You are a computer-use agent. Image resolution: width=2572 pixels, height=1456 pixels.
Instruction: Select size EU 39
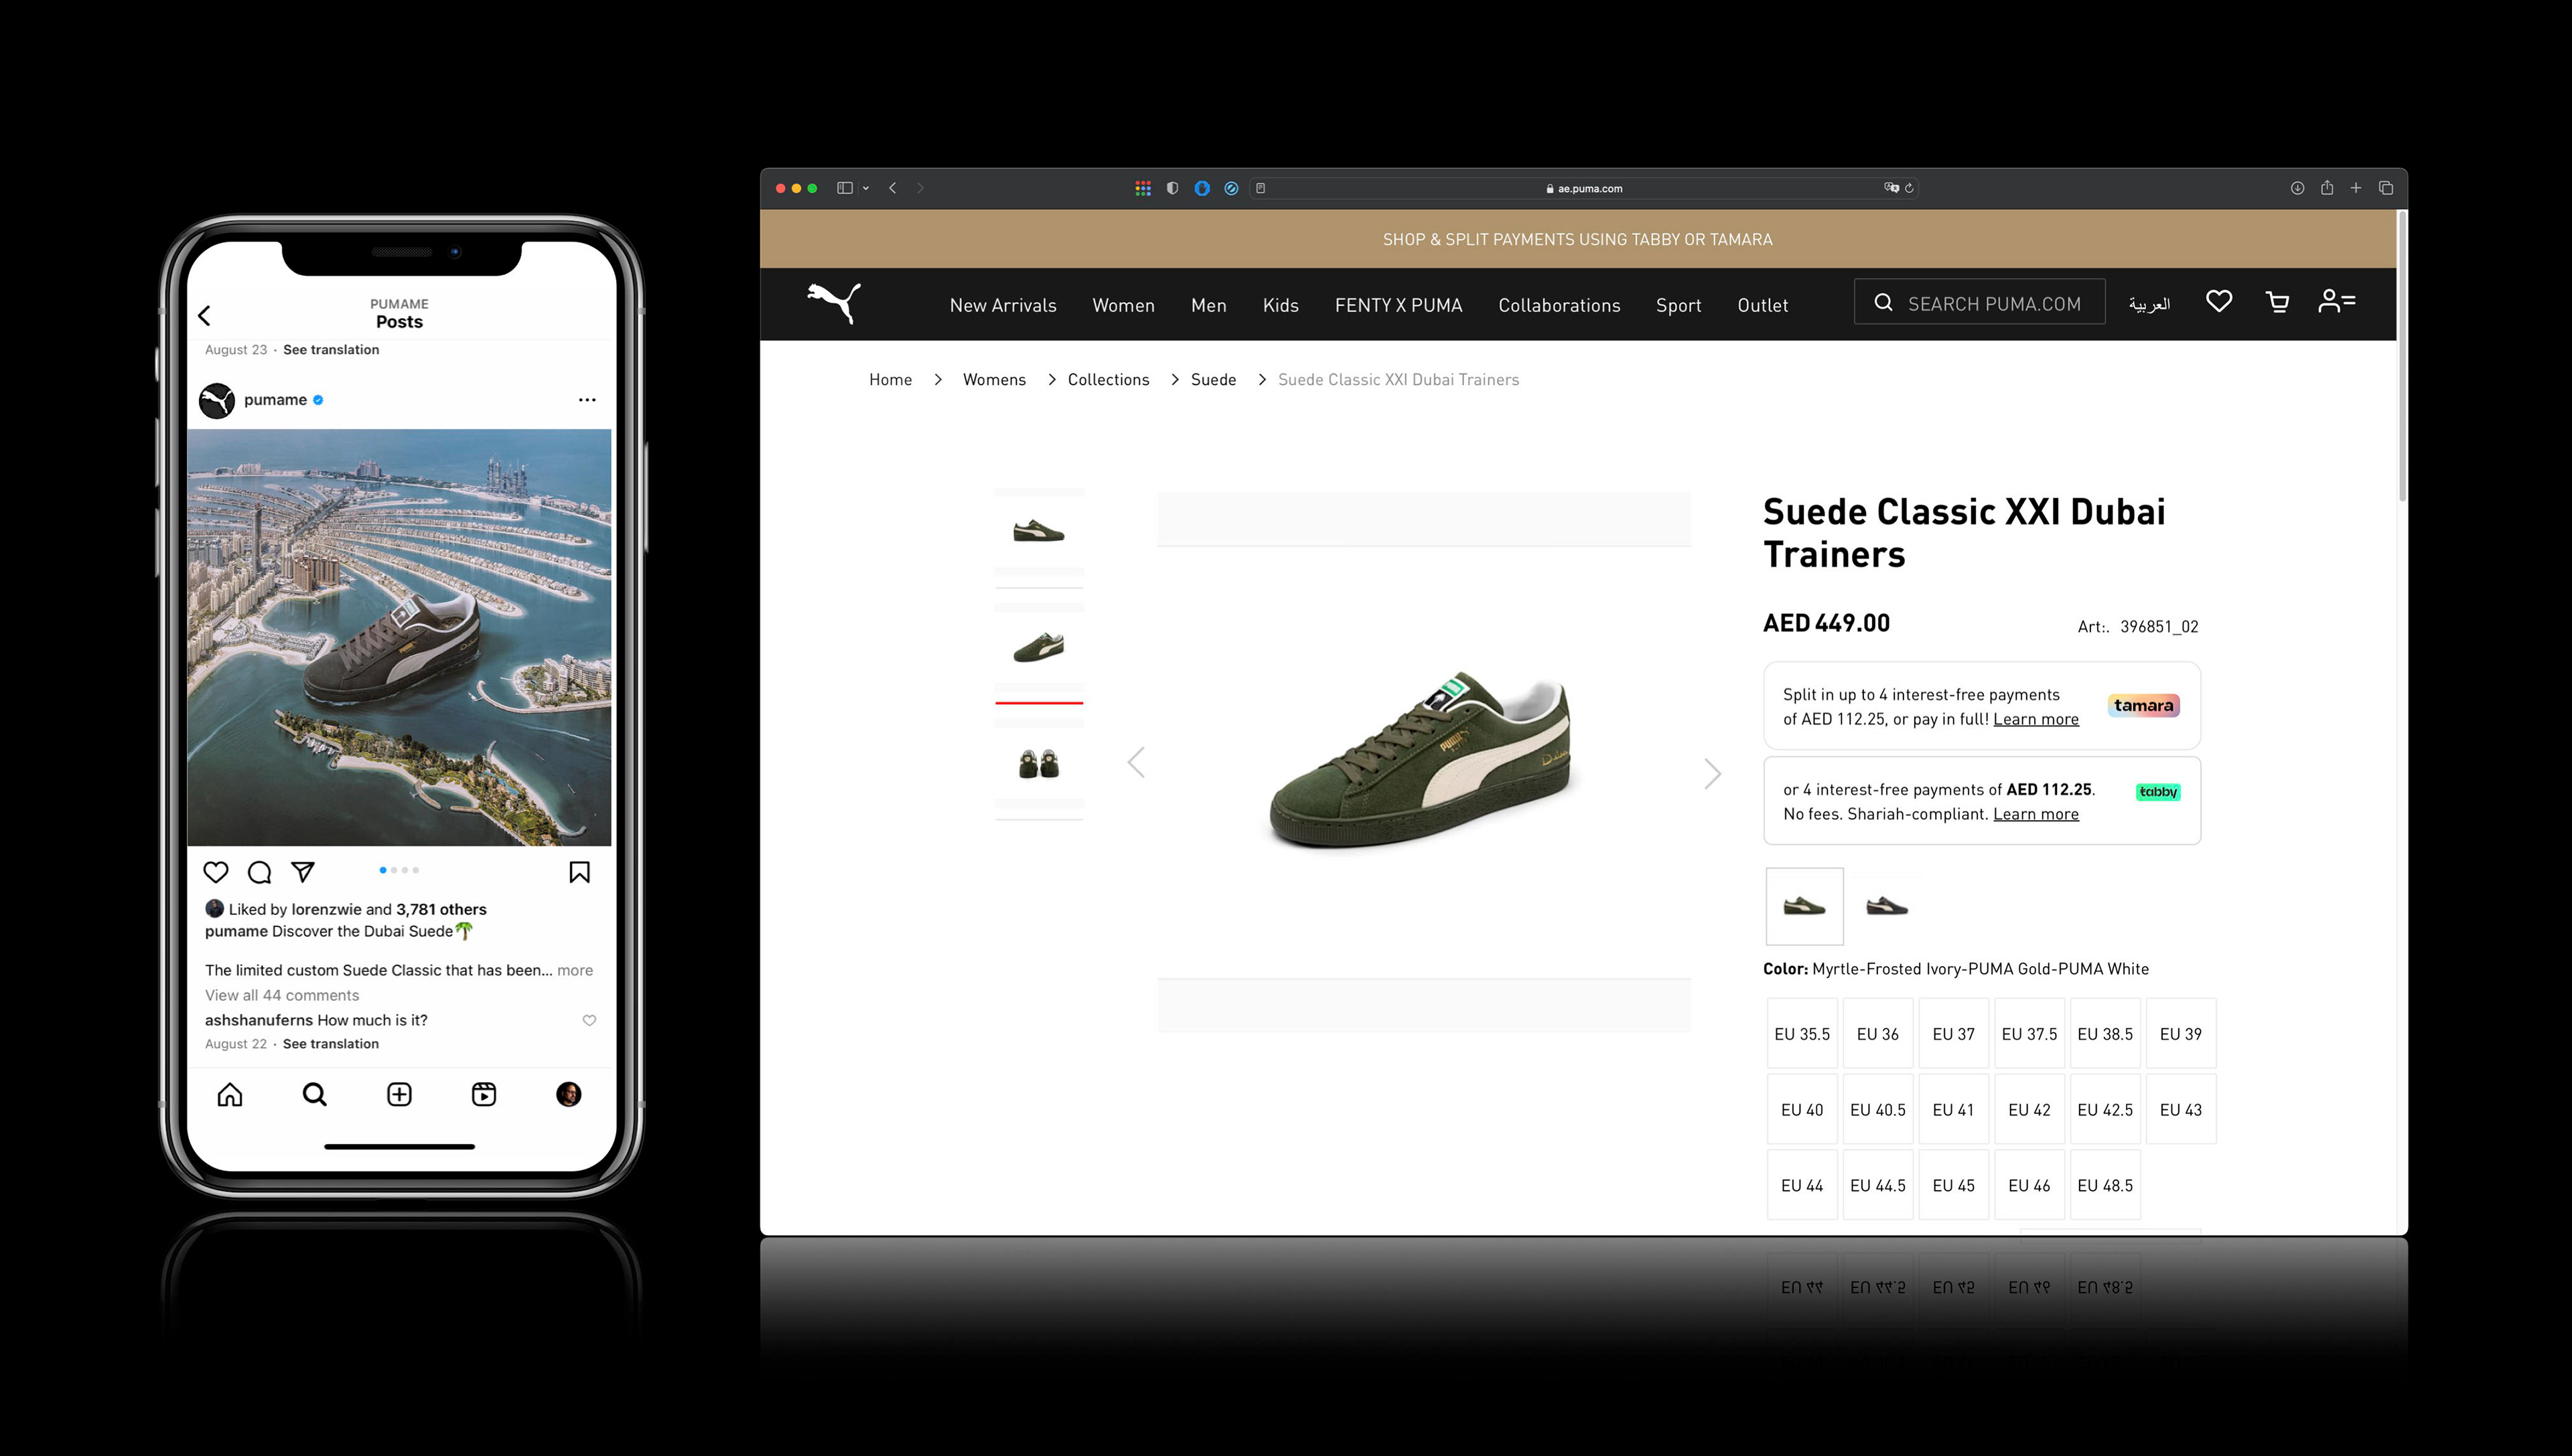(x=2181, y=1034)
